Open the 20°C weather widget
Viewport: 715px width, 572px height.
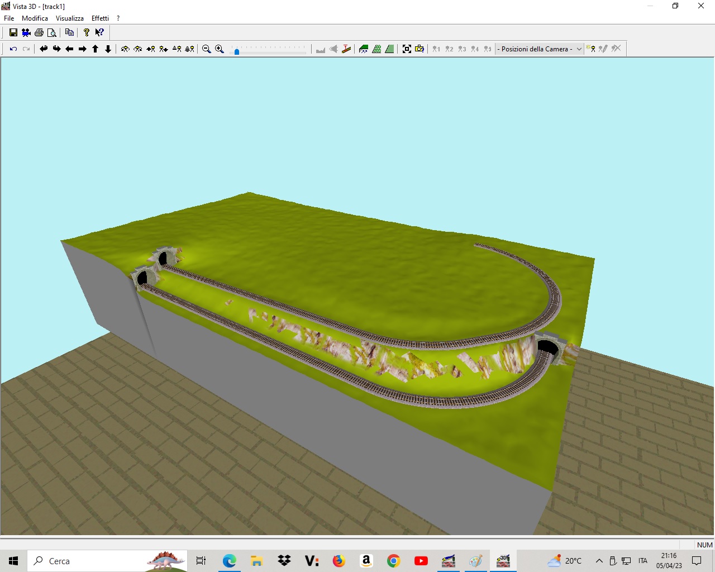click(565, 561)
